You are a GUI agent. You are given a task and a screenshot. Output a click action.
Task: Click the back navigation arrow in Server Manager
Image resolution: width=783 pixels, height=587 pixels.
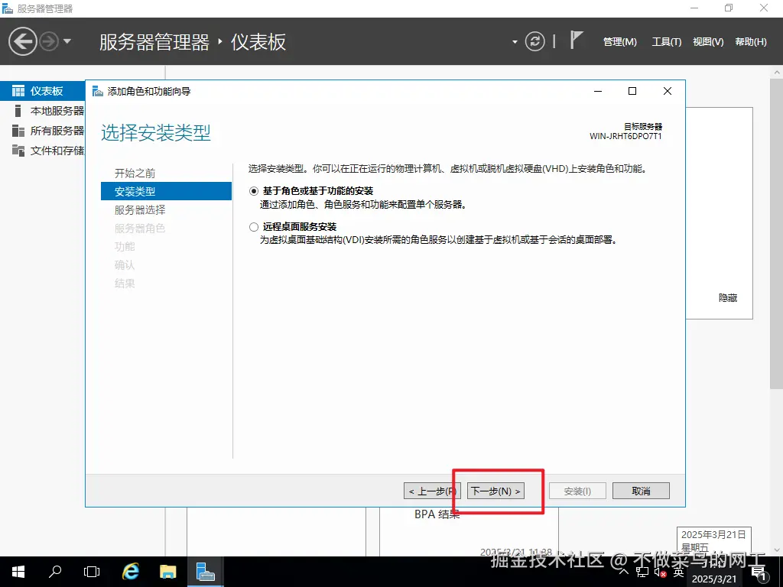(23, 41)
